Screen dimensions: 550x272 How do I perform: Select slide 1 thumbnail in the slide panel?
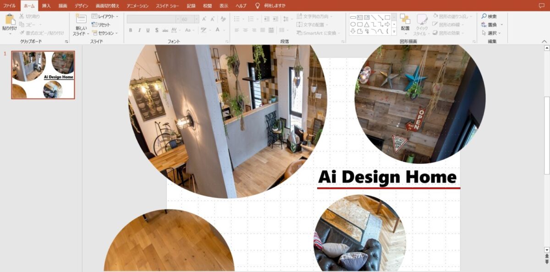tap(43, 75)
